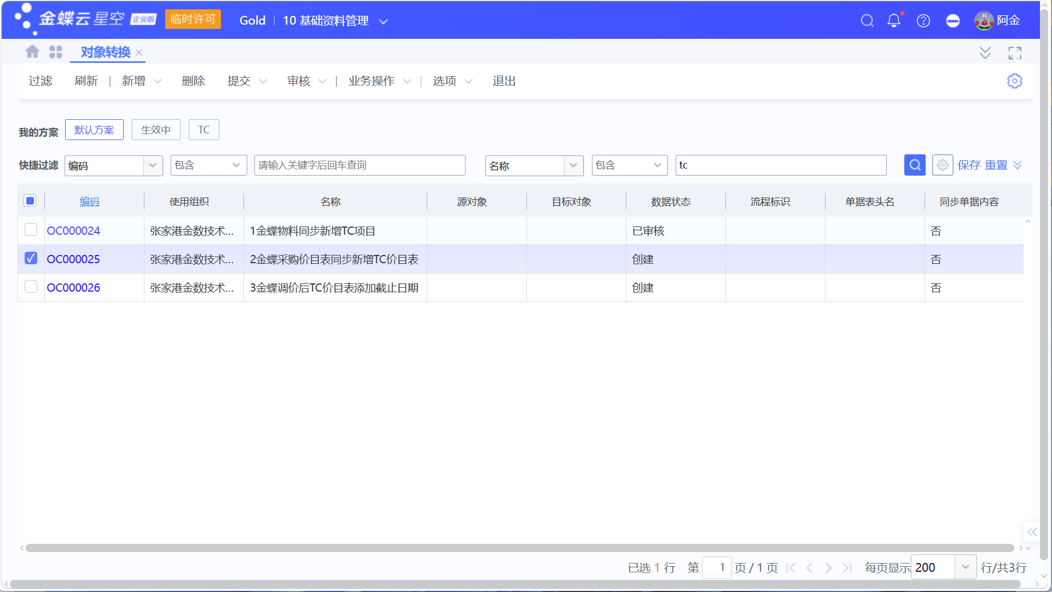Open the four-dot app grid menu
Screen dimensions: 1052x592
click(56, 52)
